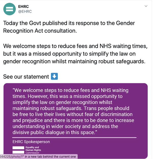Screen dimensions: 153x159
Task: Open the EHRC display name link
Action: 24,6
